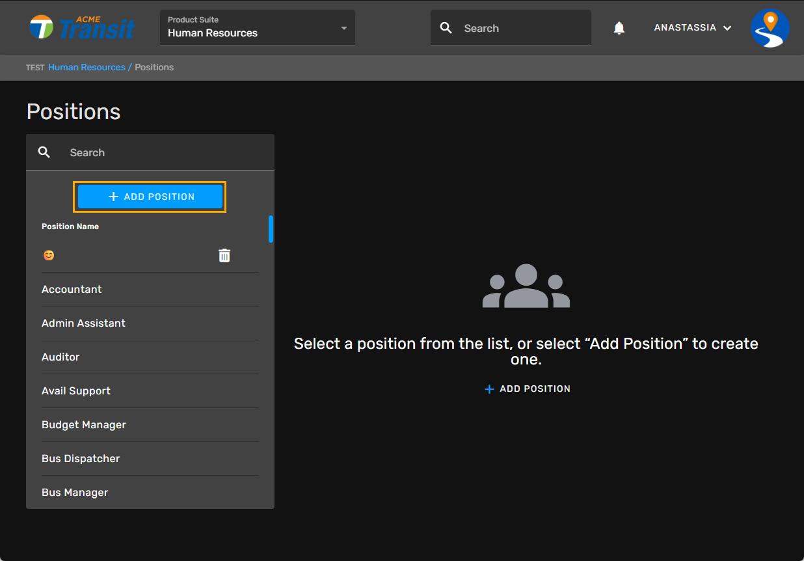The height and width of the screenshot is (561, 804).
Task: Click the ACME Transit logo
Action: point(82,28)
